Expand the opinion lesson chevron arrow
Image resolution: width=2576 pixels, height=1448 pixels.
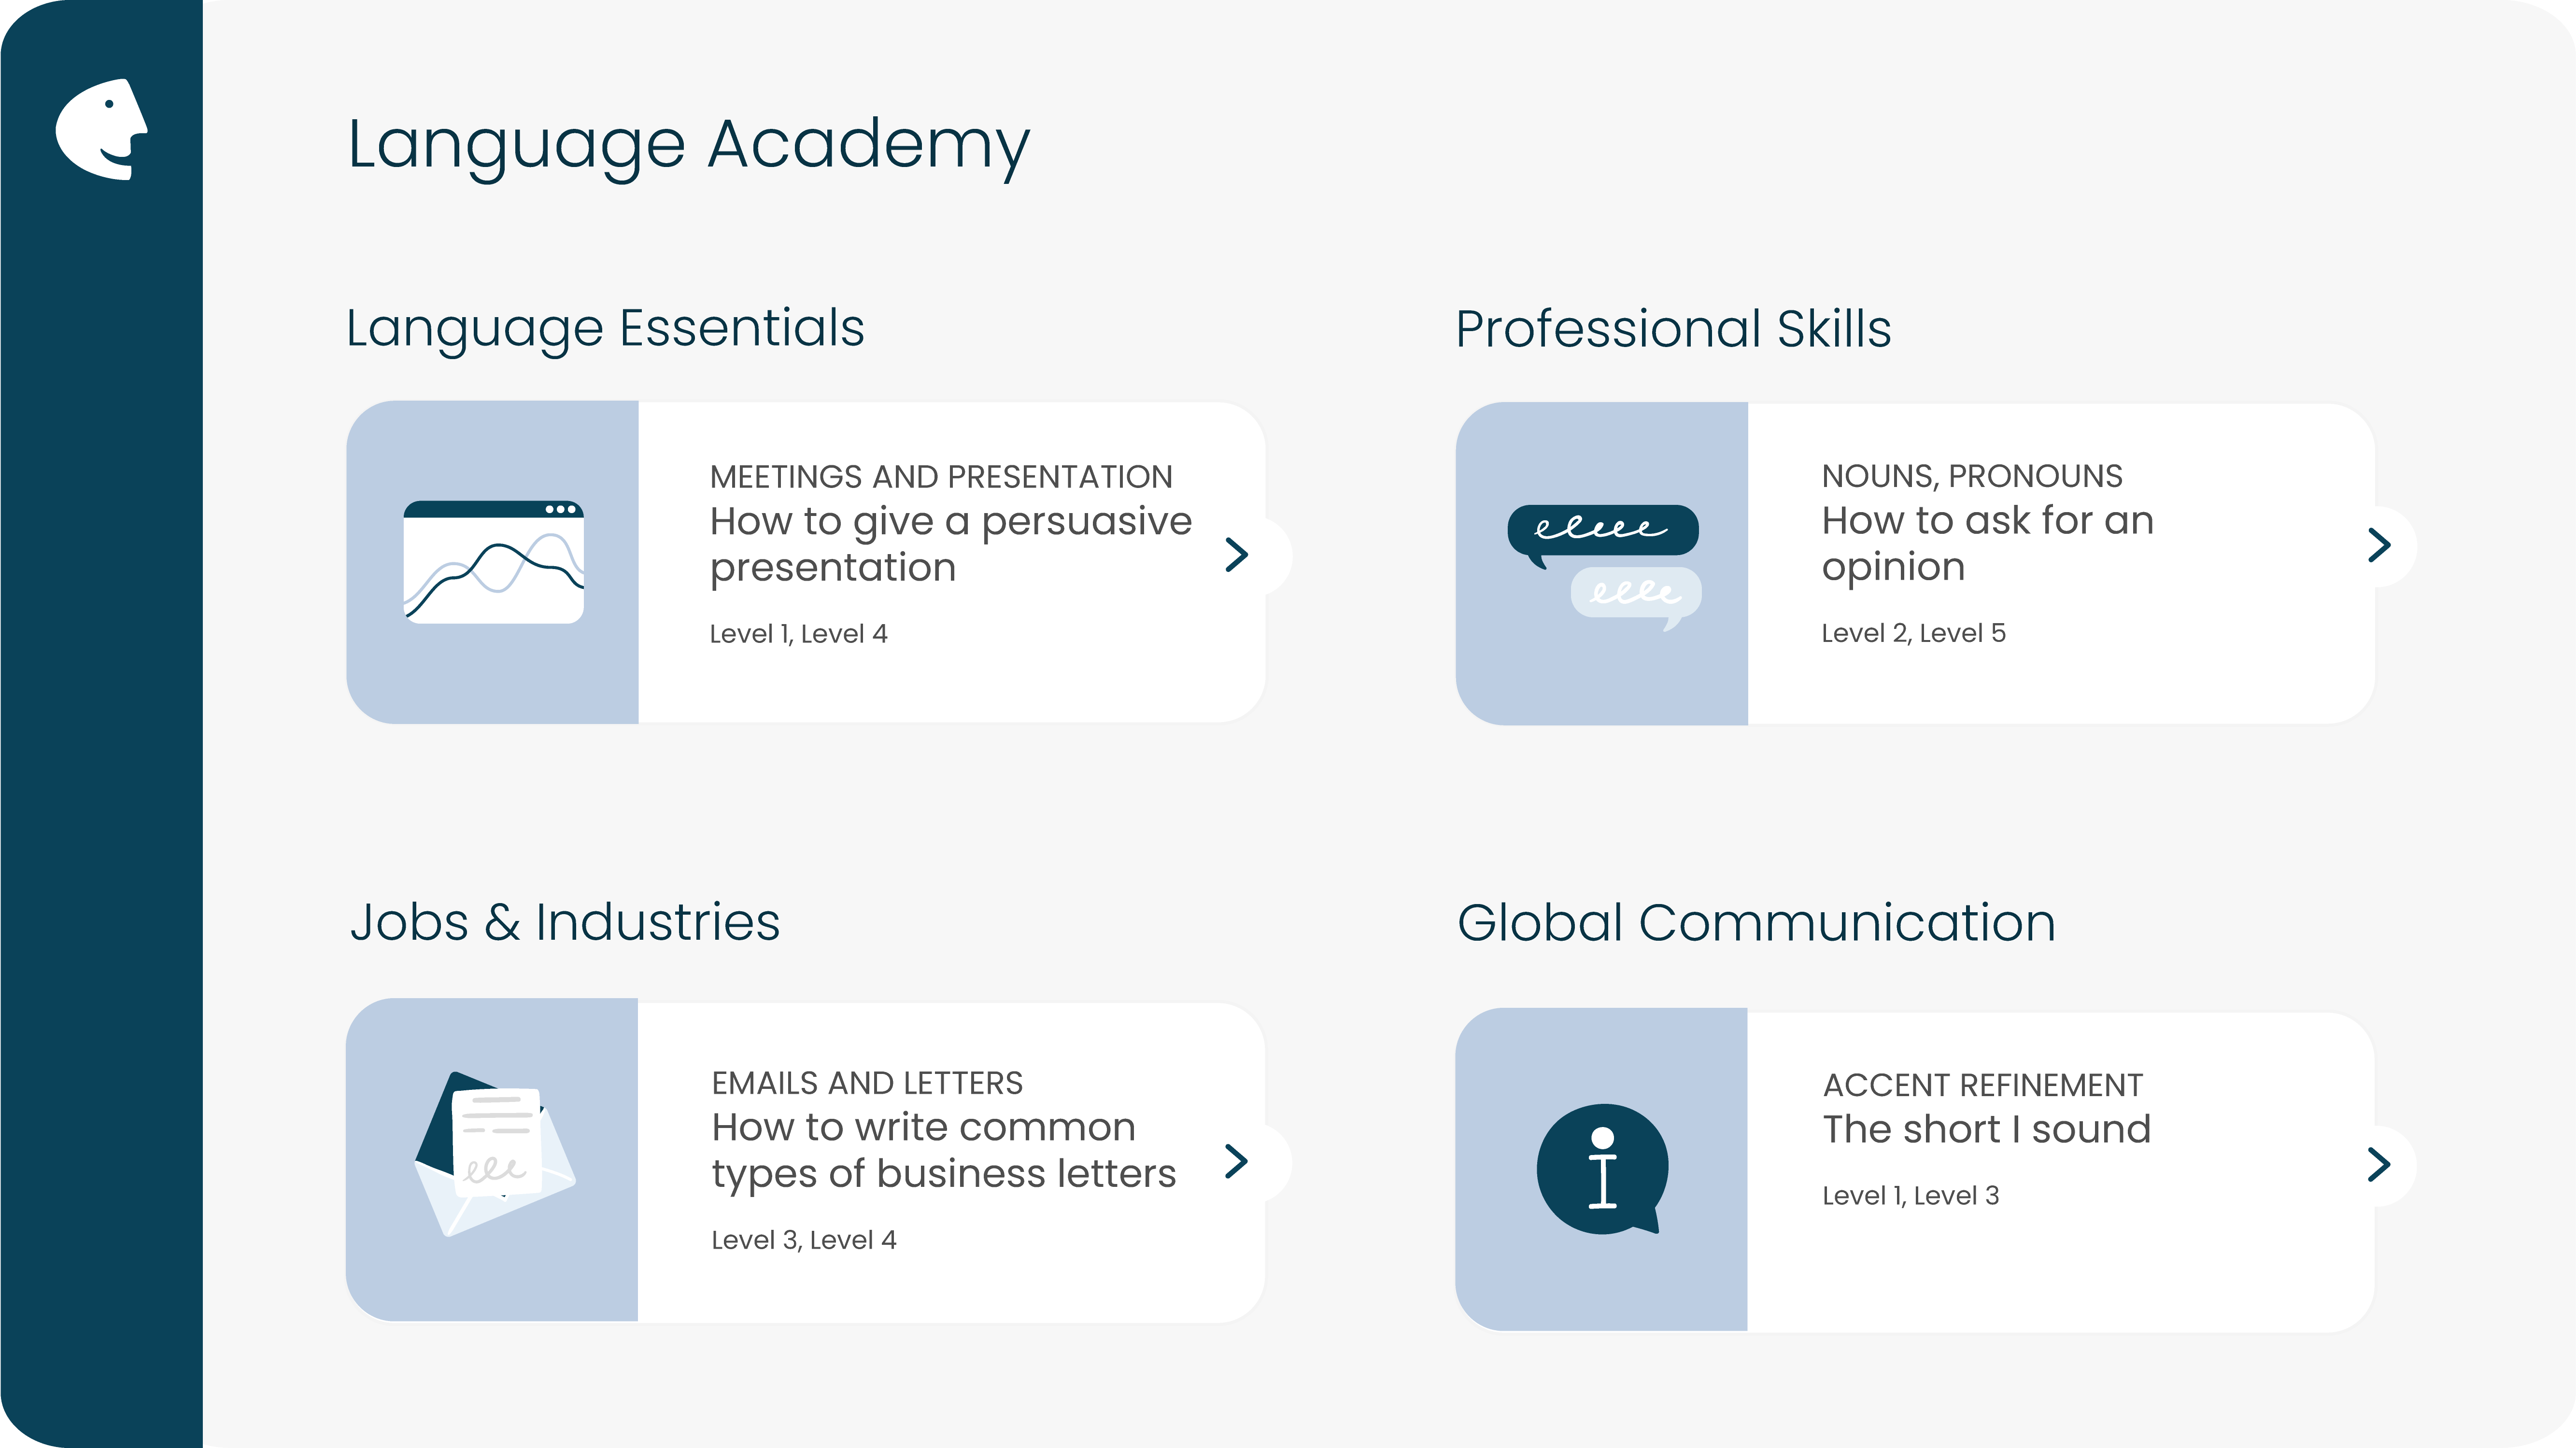[x=2378, y=544]
